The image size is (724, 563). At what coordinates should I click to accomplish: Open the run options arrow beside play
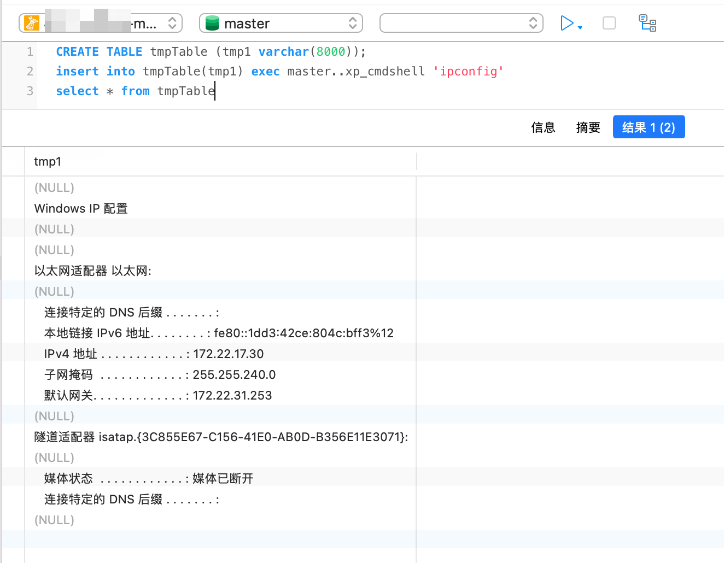pos(580,27)
